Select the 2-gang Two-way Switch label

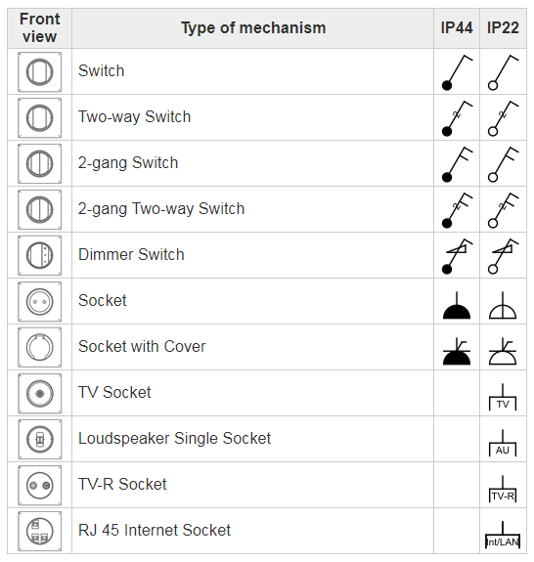[161, 208]
